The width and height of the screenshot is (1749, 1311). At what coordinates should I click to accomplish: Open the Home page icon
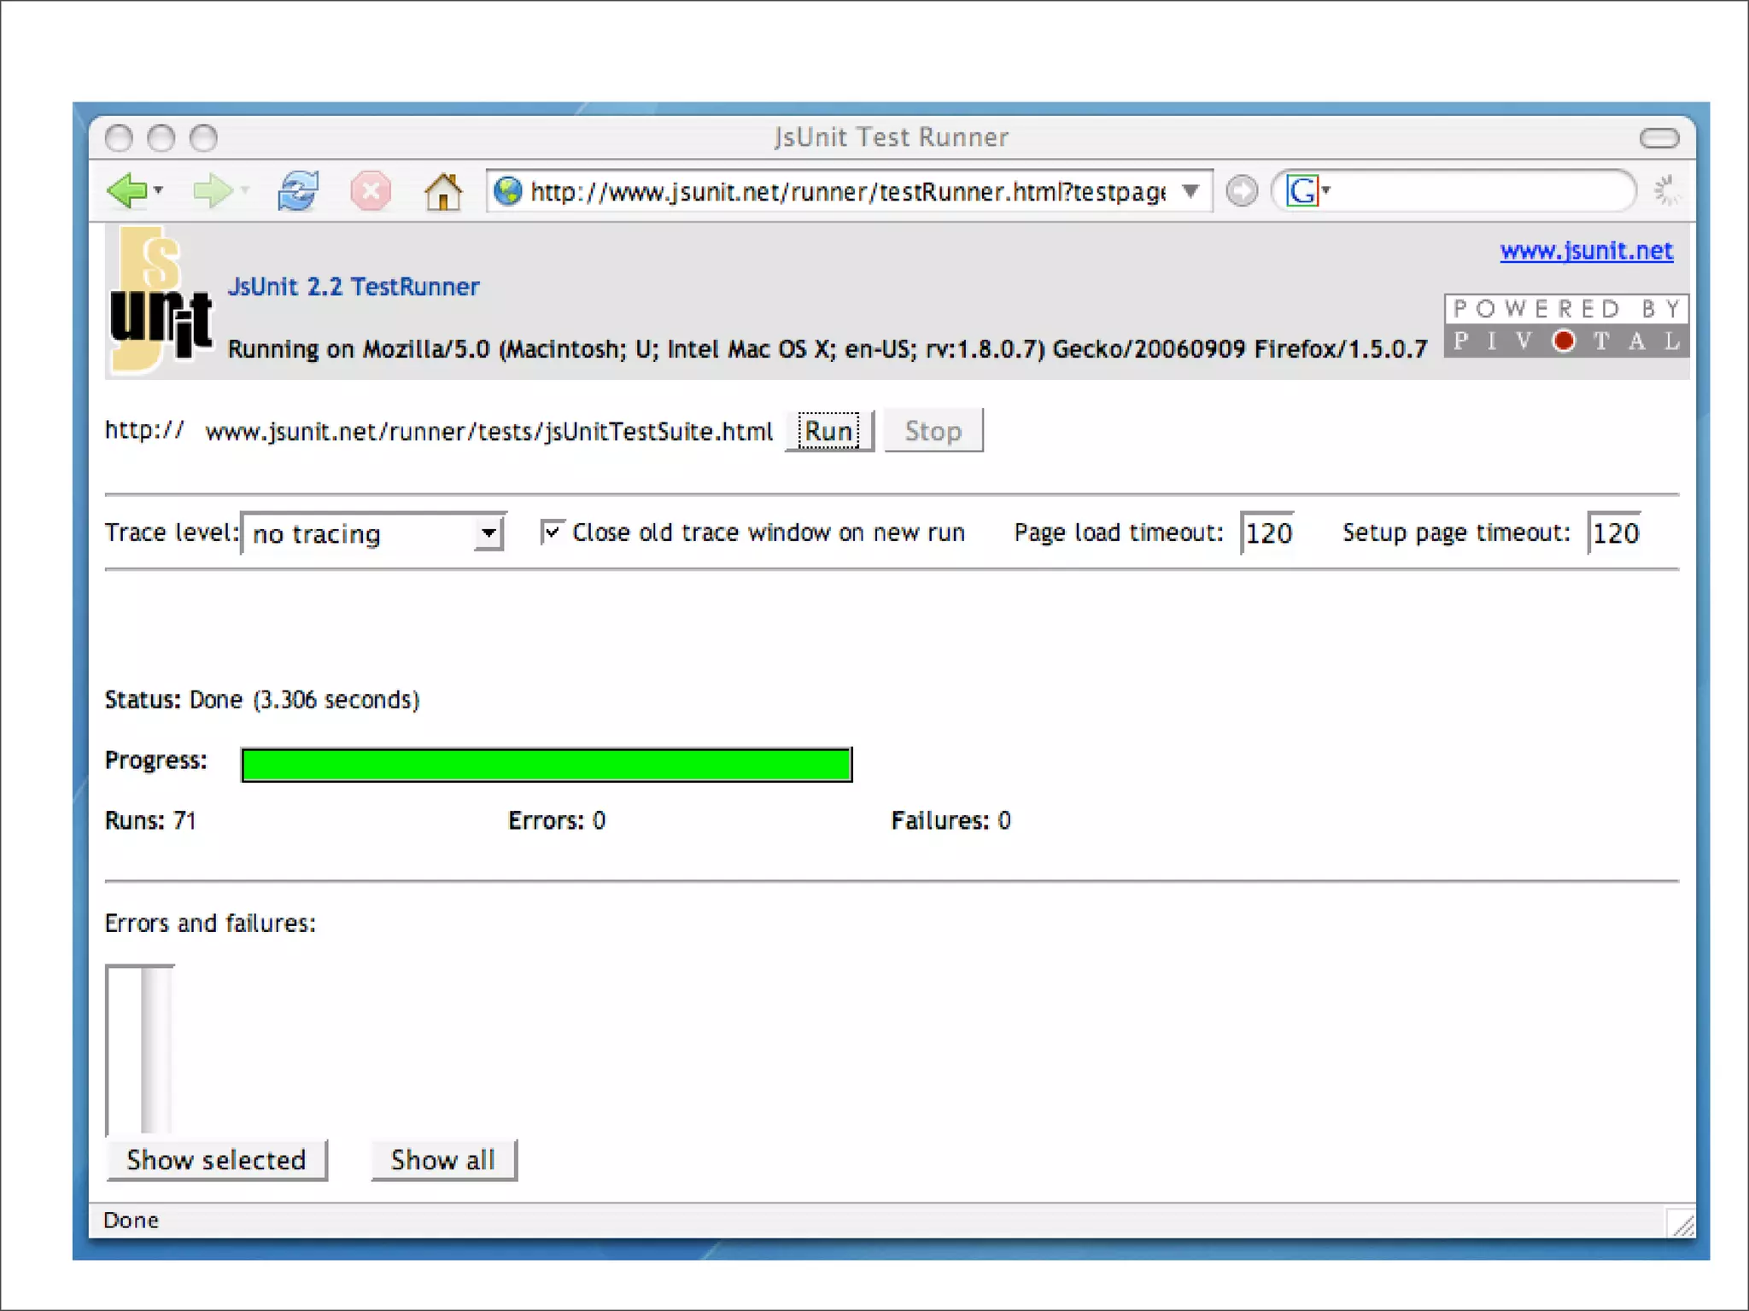pyautogui.click(x=442, y=190)
